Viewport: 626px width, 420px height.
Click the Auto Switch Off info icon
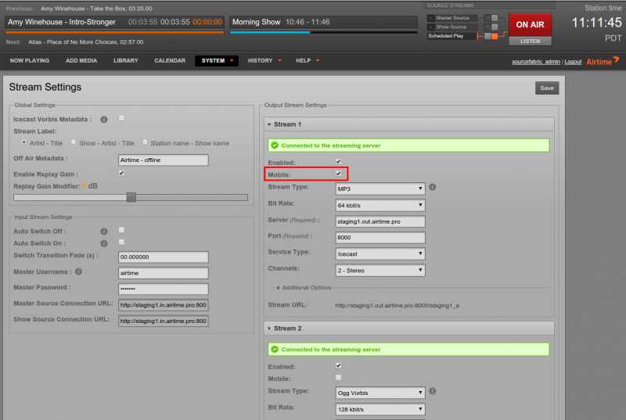[103, 231]
